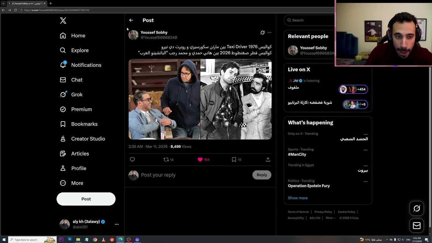Open Privacy Policy link
Screen dimensions: 432x243
pyautogui.click(x=323, y=212)
